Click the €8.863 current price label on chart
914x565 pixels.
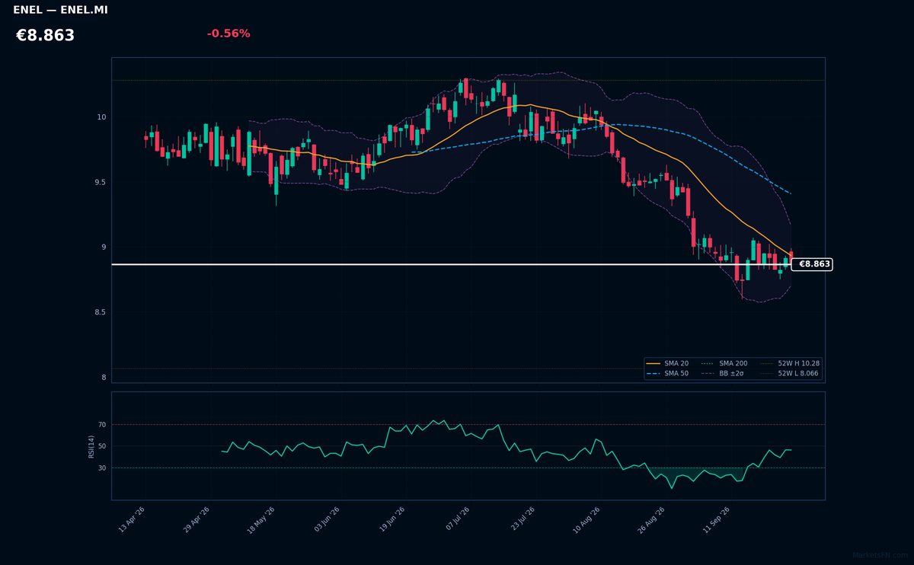coord(812,264)
